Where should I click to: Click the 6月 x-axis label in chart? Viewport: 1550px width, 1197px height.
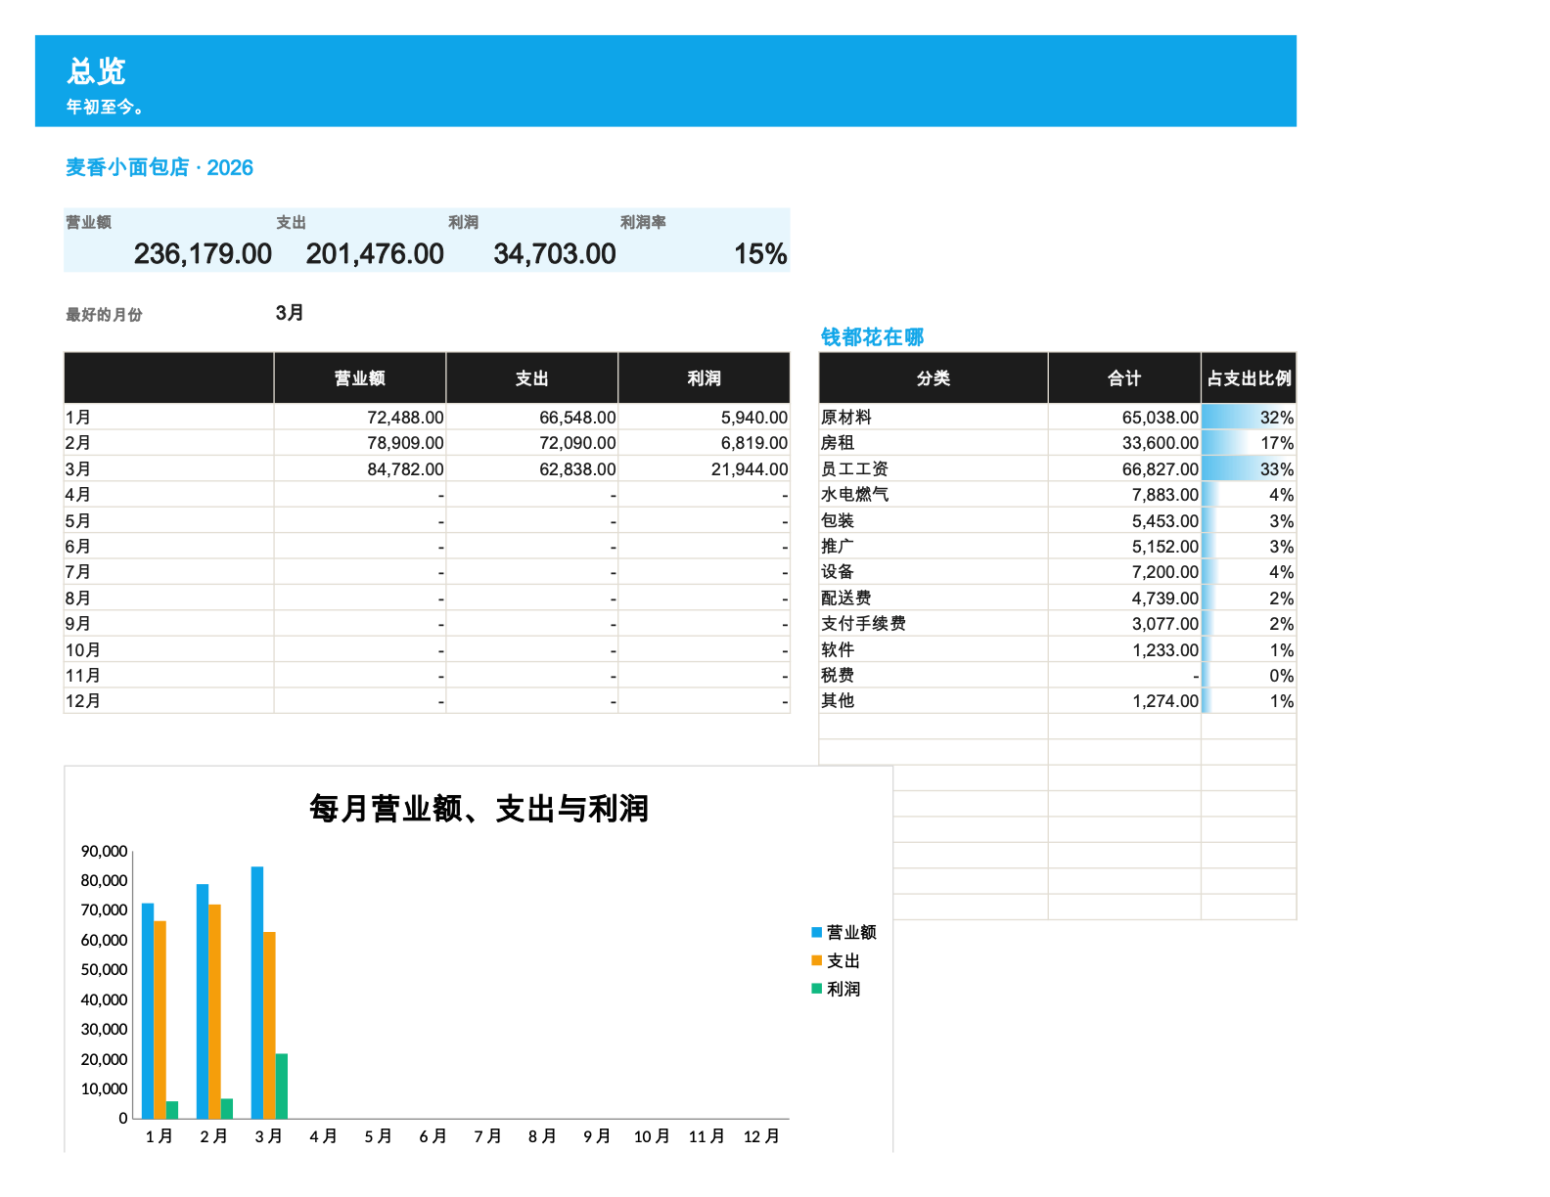pos(433,1136)
